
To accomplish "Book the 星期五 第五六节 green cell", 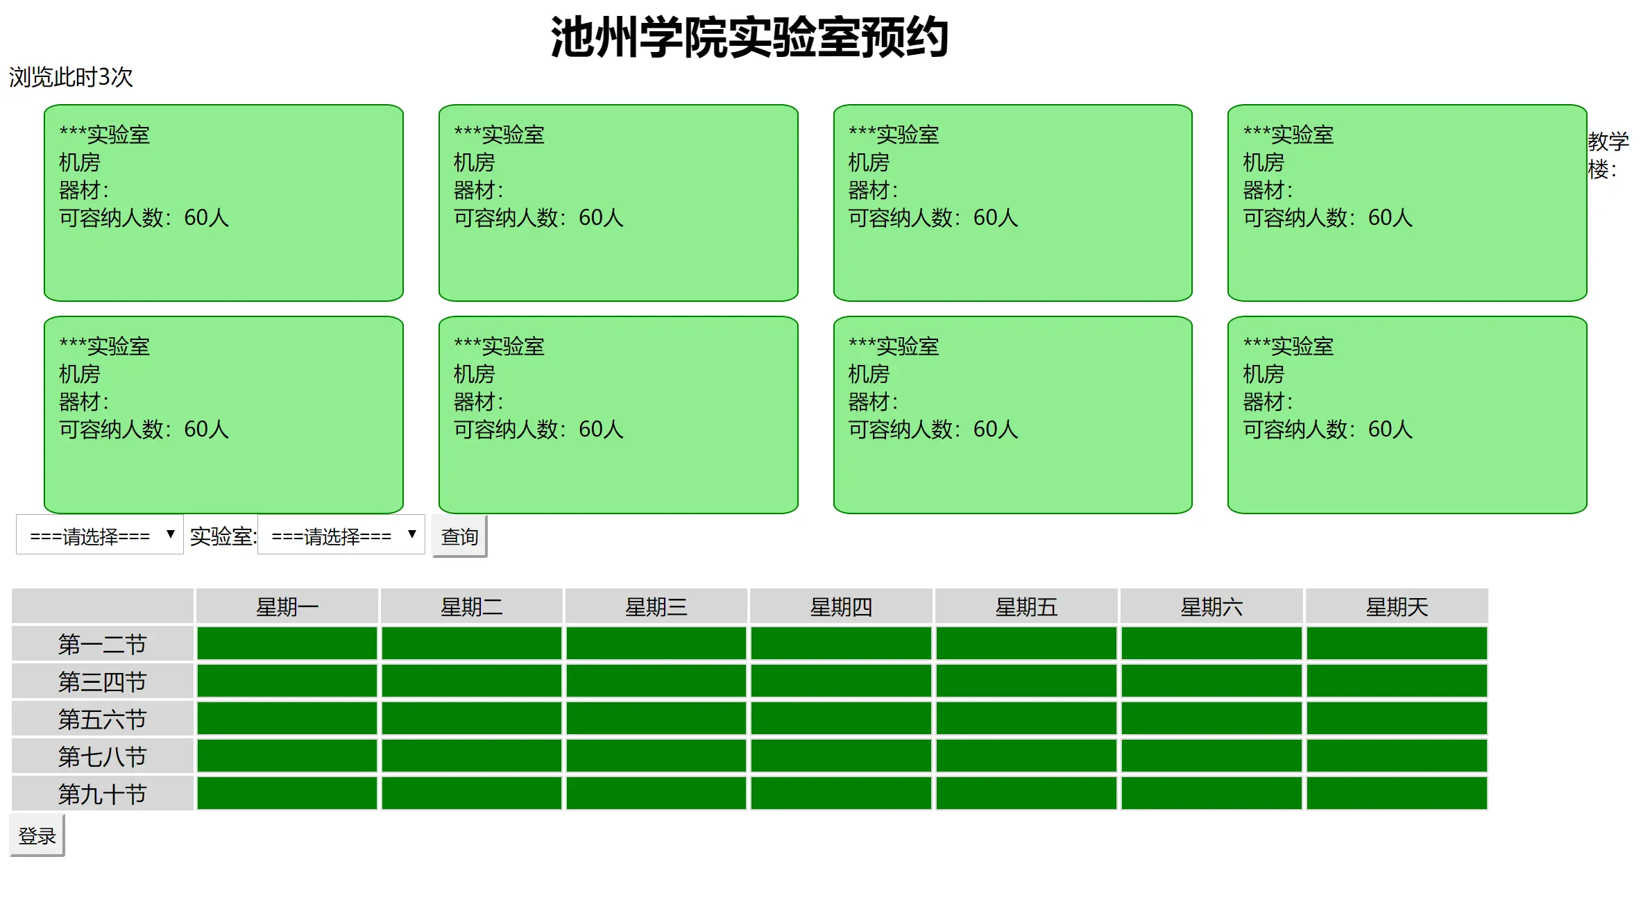I will 1026,718.
